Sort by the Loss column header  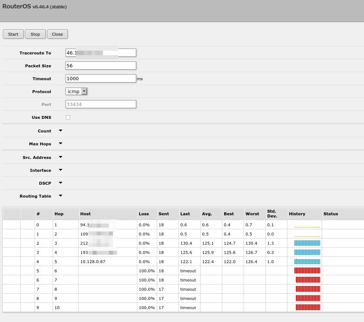tap(147, 213)
